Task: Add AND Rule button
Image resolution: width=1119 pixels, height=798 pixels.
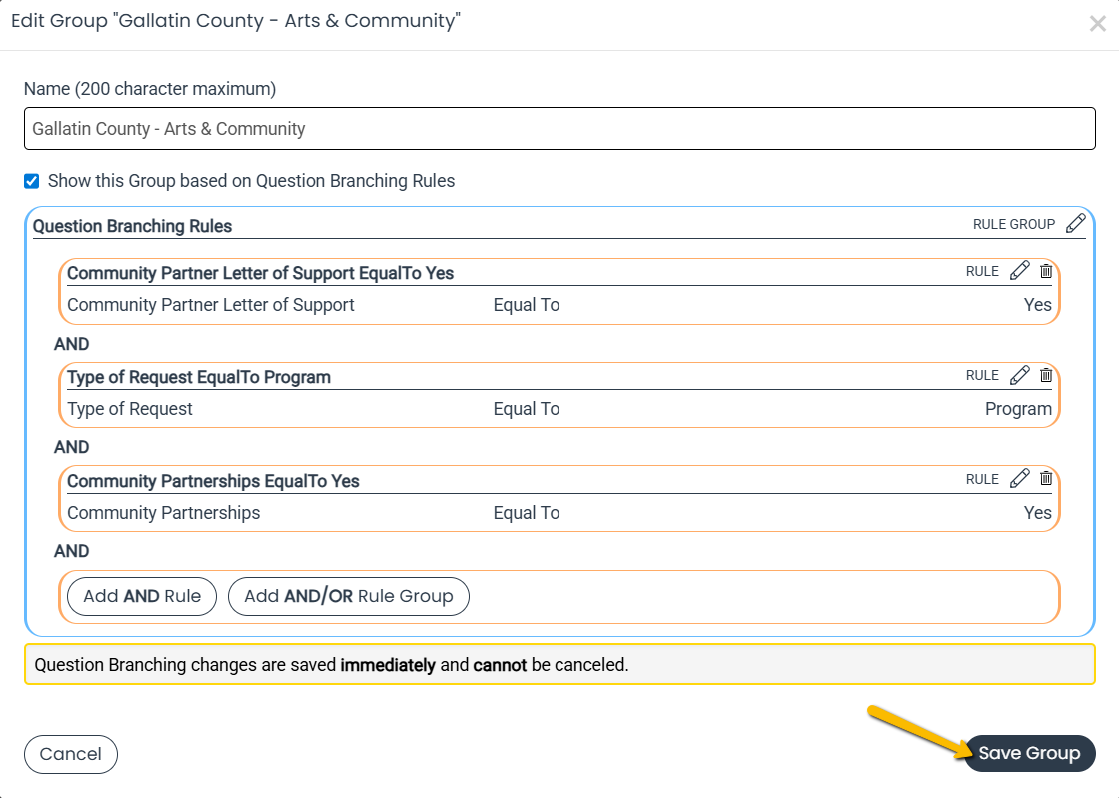Action: point(142,596)
